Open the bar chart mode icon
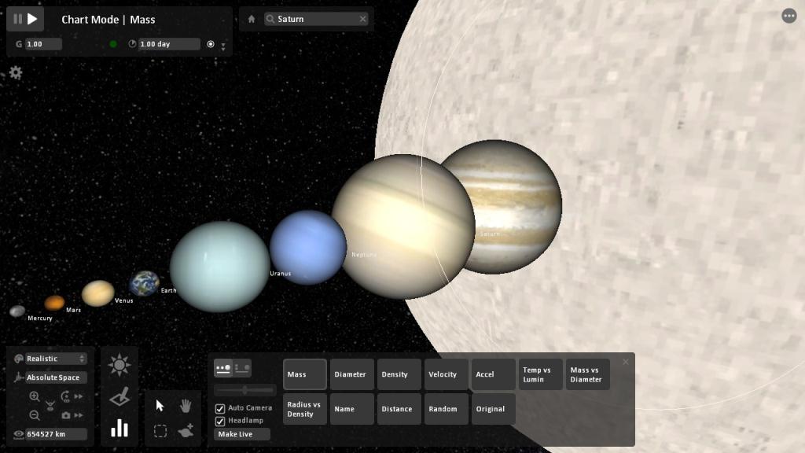Screen dimensions: 805x453 tap(119, 428)
